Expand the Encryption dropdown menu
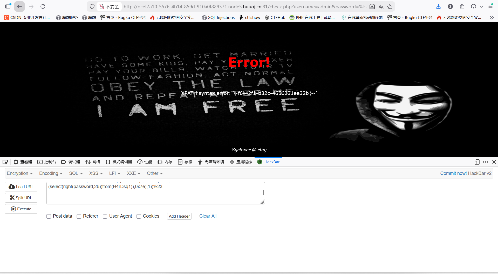Screen dimensions: 498x274 20,173
